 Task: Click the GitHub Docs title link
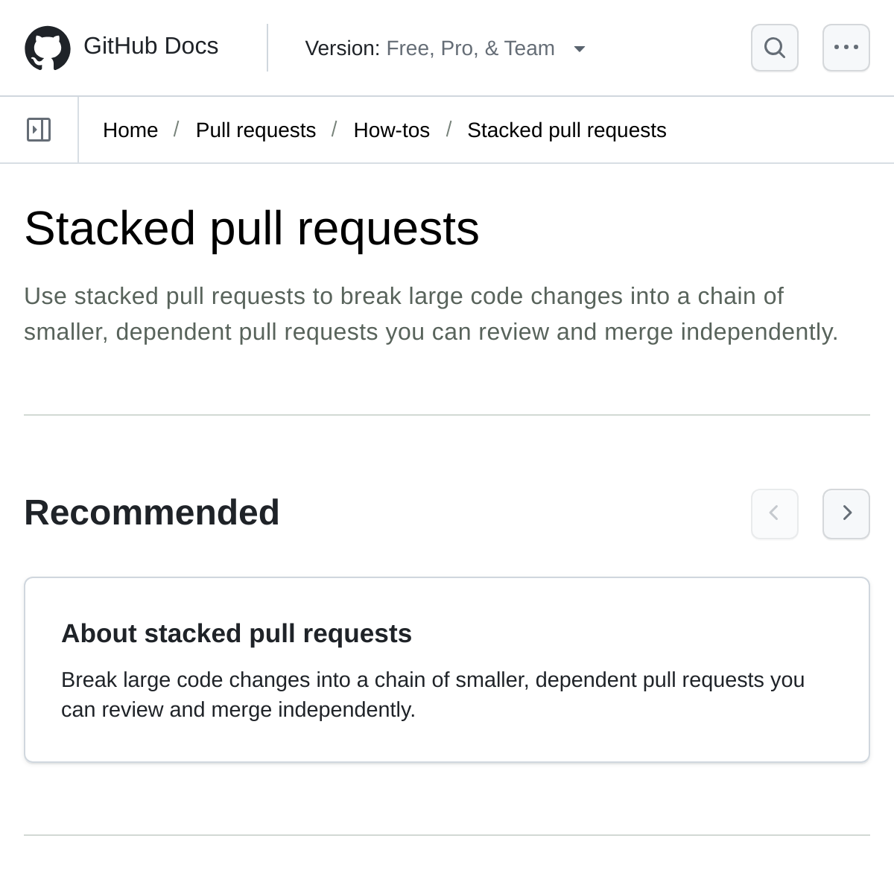click(150, 45)
